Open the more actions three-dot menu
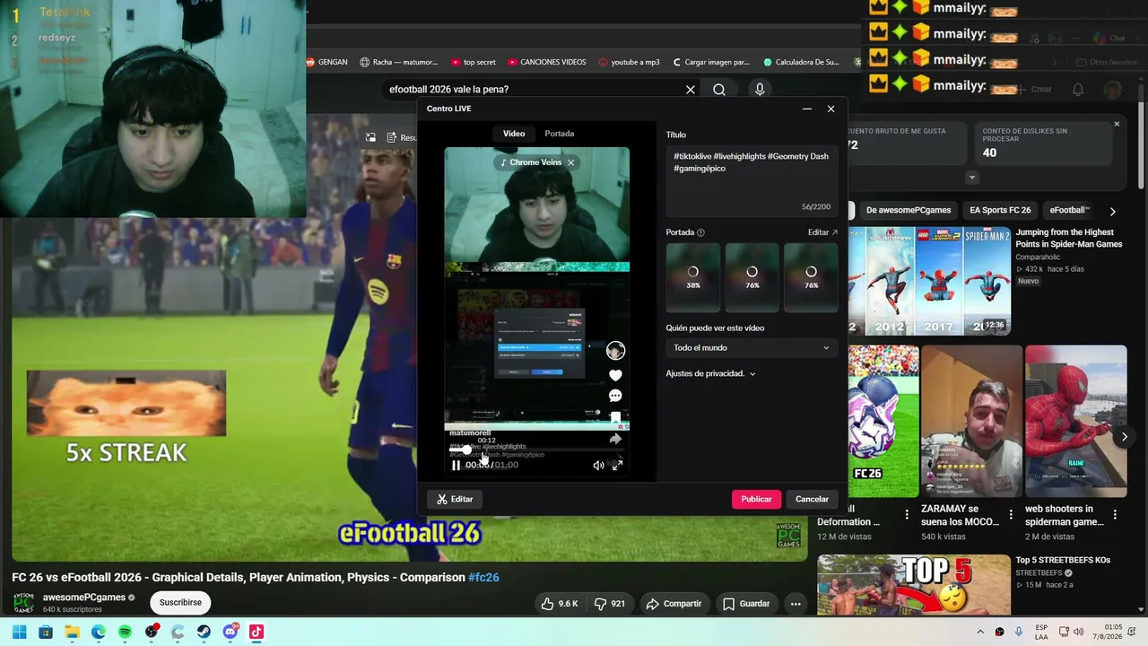Viewport: 1148px width, 646px height. click(796, 604)
